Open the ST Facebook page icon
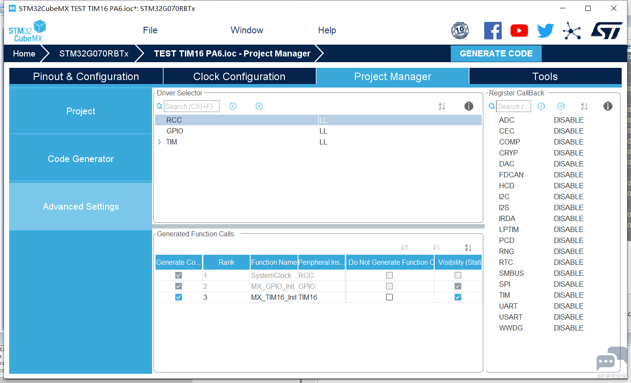This screenshot has height=383, width=631. 493,31
